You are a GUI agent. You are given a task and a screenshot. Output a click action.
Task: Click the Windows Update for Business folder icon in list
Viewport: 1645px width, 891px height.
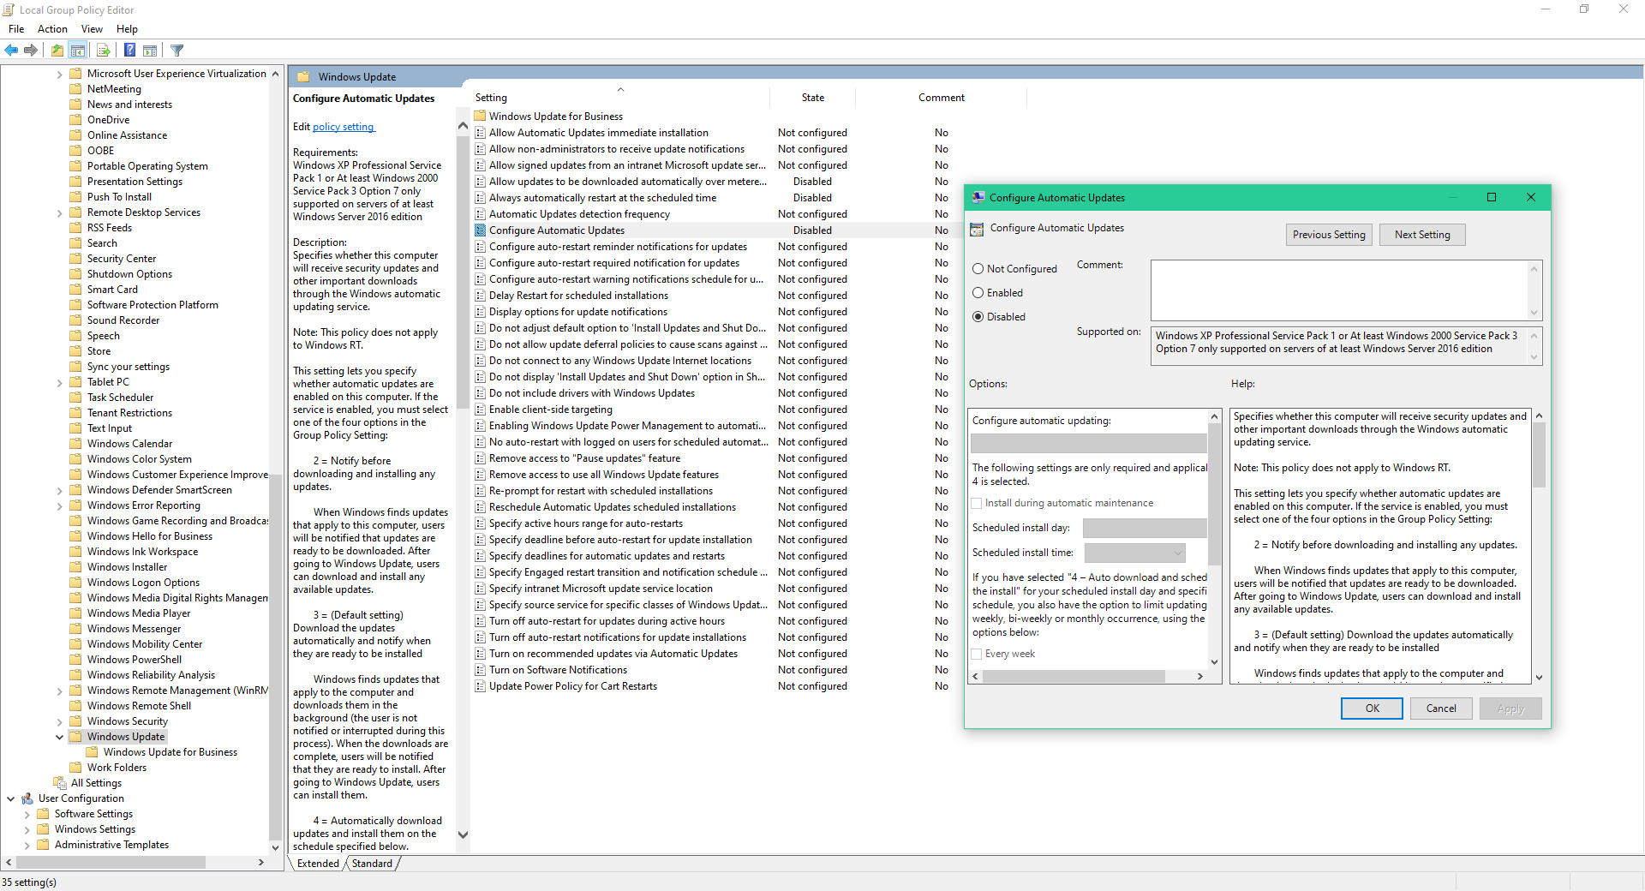(481, 117)
